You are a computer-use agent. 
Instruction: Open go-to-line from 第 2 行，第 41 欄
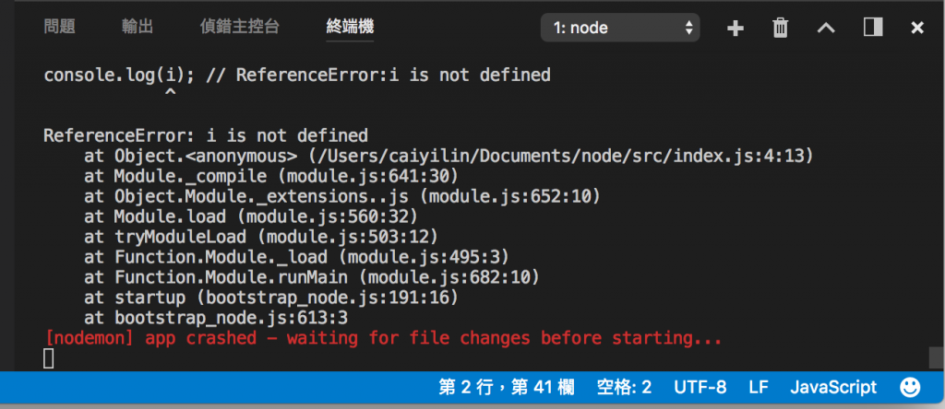[507, 387]
